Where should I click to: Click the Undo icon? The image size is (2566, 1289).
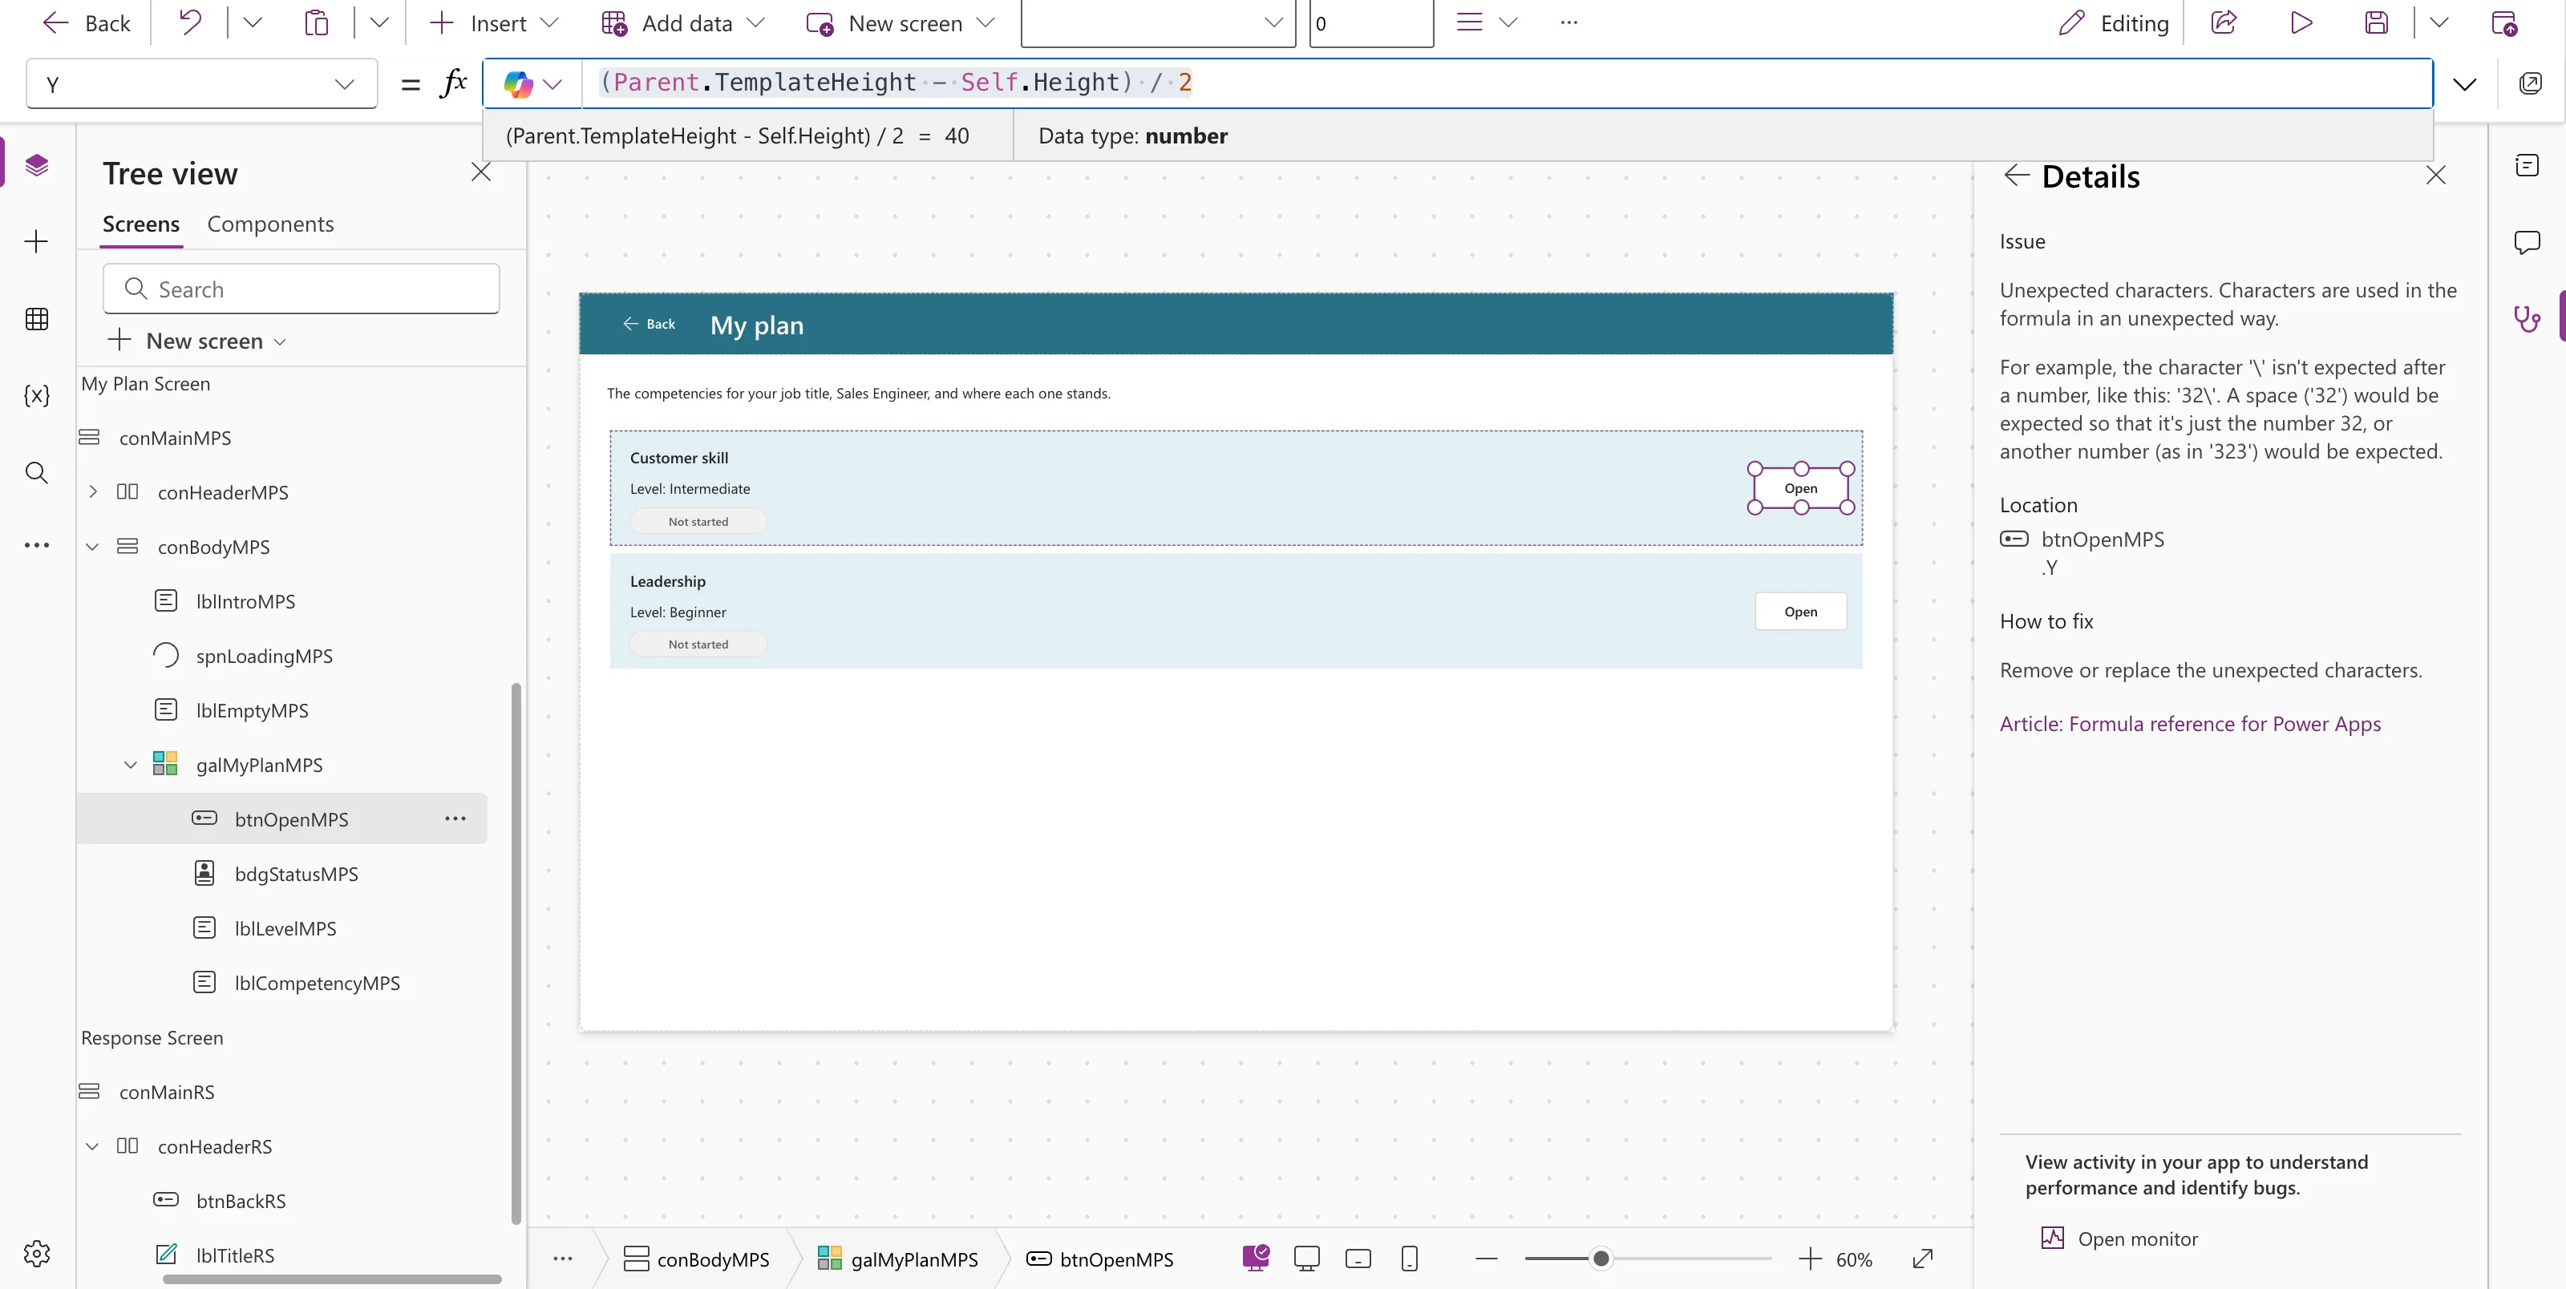[189, 23]
